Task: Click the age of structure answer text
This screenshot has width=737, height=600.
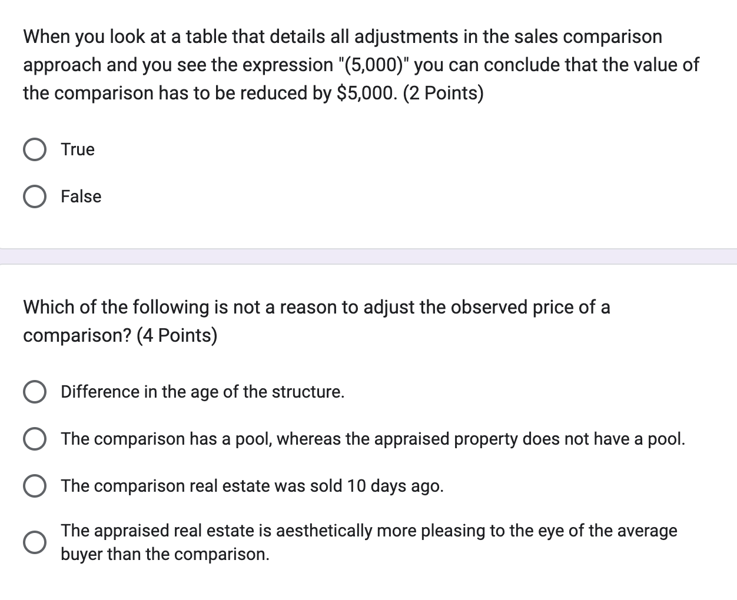Action: 202,391
